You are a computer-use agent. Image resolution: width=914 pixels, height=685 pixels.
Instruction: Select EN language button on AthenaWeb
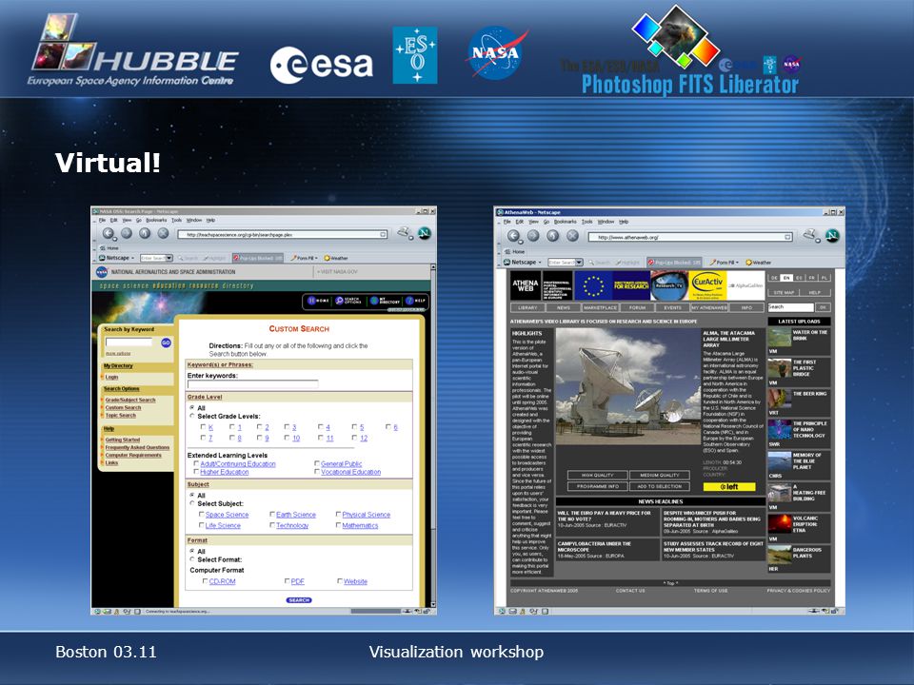pyautogui.click(x=786, y=278)
